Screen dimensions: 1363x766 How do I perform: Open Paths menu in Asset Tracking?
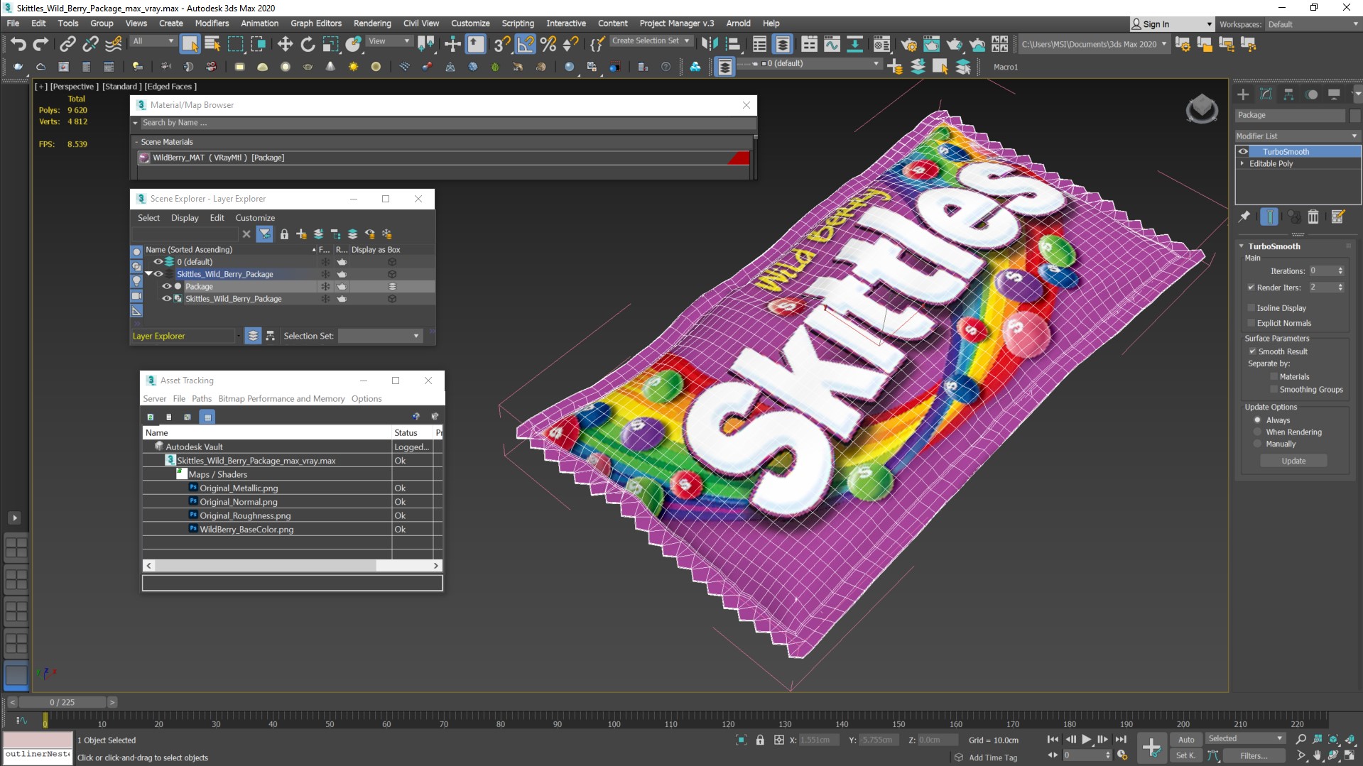(x=202, y=398)
